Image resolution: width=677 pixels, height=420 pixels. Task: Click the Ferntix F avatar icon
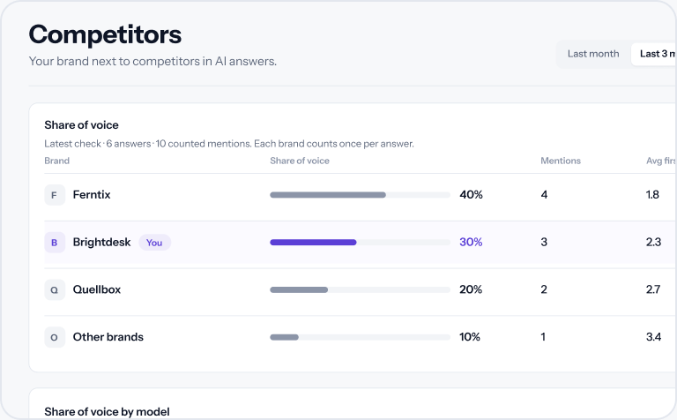(55, 195)
